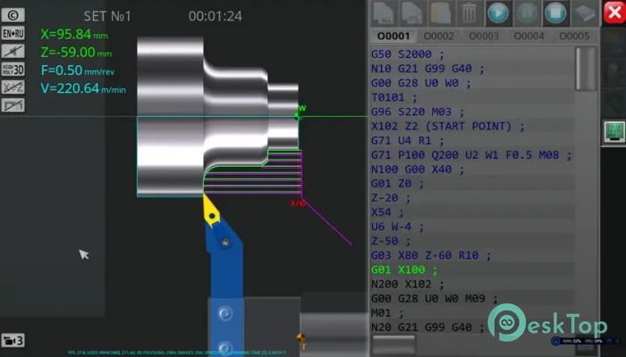Click the X=95.84 mm coordinate readout

[x=74, y=34]
